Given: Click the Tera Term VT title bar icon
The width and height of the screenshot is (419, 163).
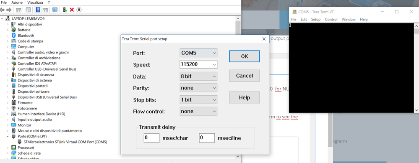Looking at the screenshot, I should [x=294, y=12].
